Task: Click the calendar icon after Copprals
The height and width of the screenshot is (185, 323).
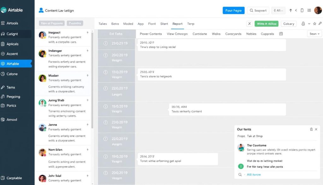Action: [x=281, y=34]
